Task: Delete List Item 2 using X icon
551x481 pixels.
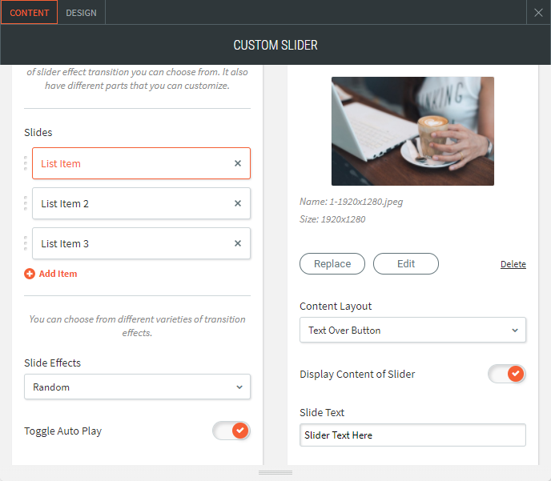Action: 238,203
